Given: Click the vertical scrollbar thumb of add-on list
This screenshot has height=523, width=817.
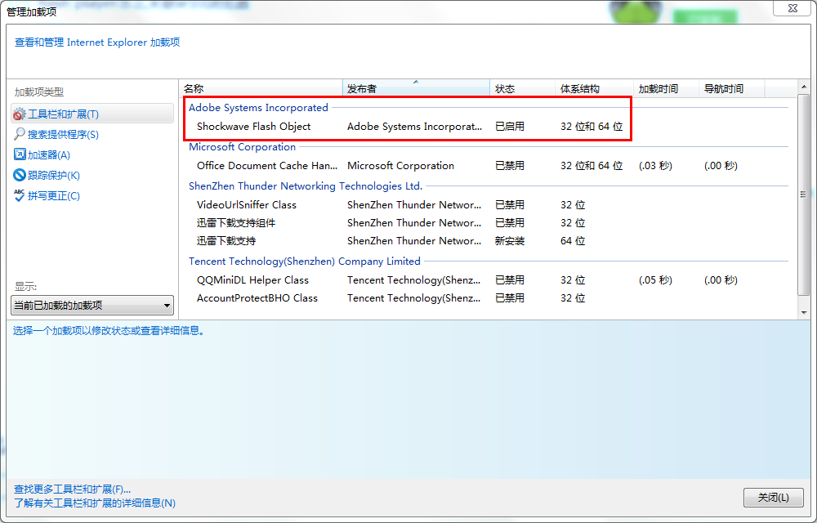Looking at the screenshot, I should click(x=804, y=194).
